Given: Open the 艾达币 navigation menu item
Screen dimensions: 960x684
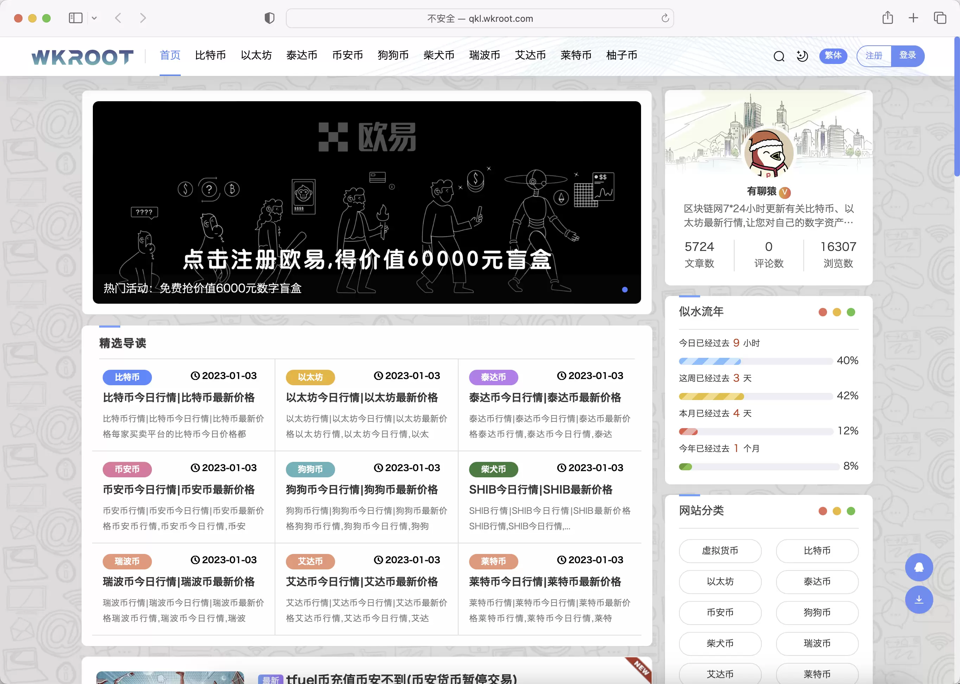Looking at the screenshot, I should [x=531, y=55].
